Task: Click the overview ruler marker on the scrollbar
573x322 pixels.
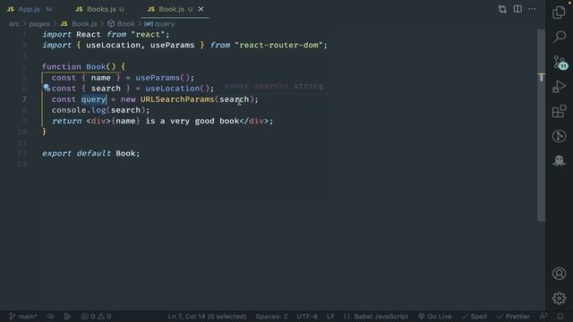Action: pos(541,78)
